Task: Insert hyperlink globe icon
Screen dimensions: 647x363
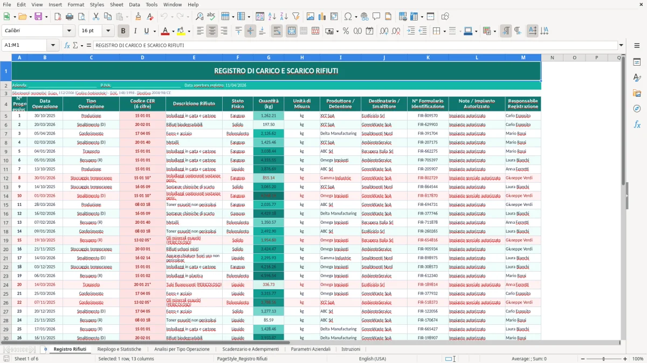Action: click(364, 17)
